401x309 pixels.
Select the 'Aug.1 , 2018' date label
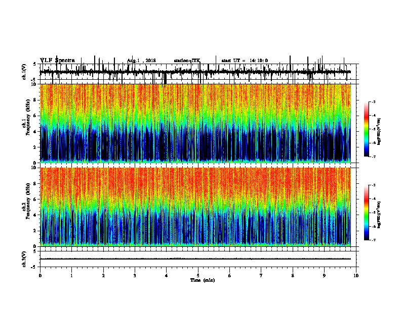[141, 61]
